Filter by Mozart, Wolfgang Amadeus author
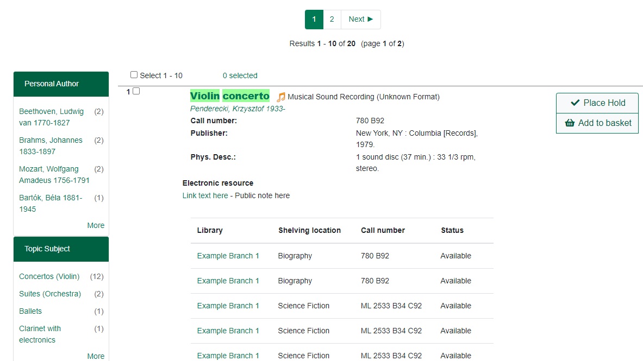Screen dimensions: 643x361 (x=54, y=175)
